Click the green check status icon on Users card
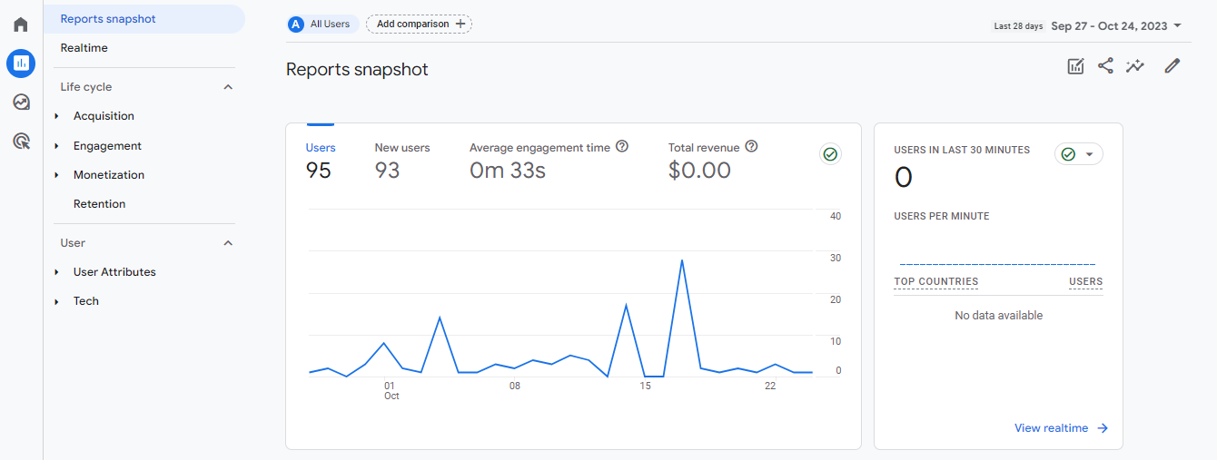Viewport: 1217px width, 460px height. [830, 154]
